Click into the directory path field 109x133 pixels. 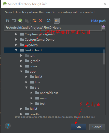tap(53, 28)
